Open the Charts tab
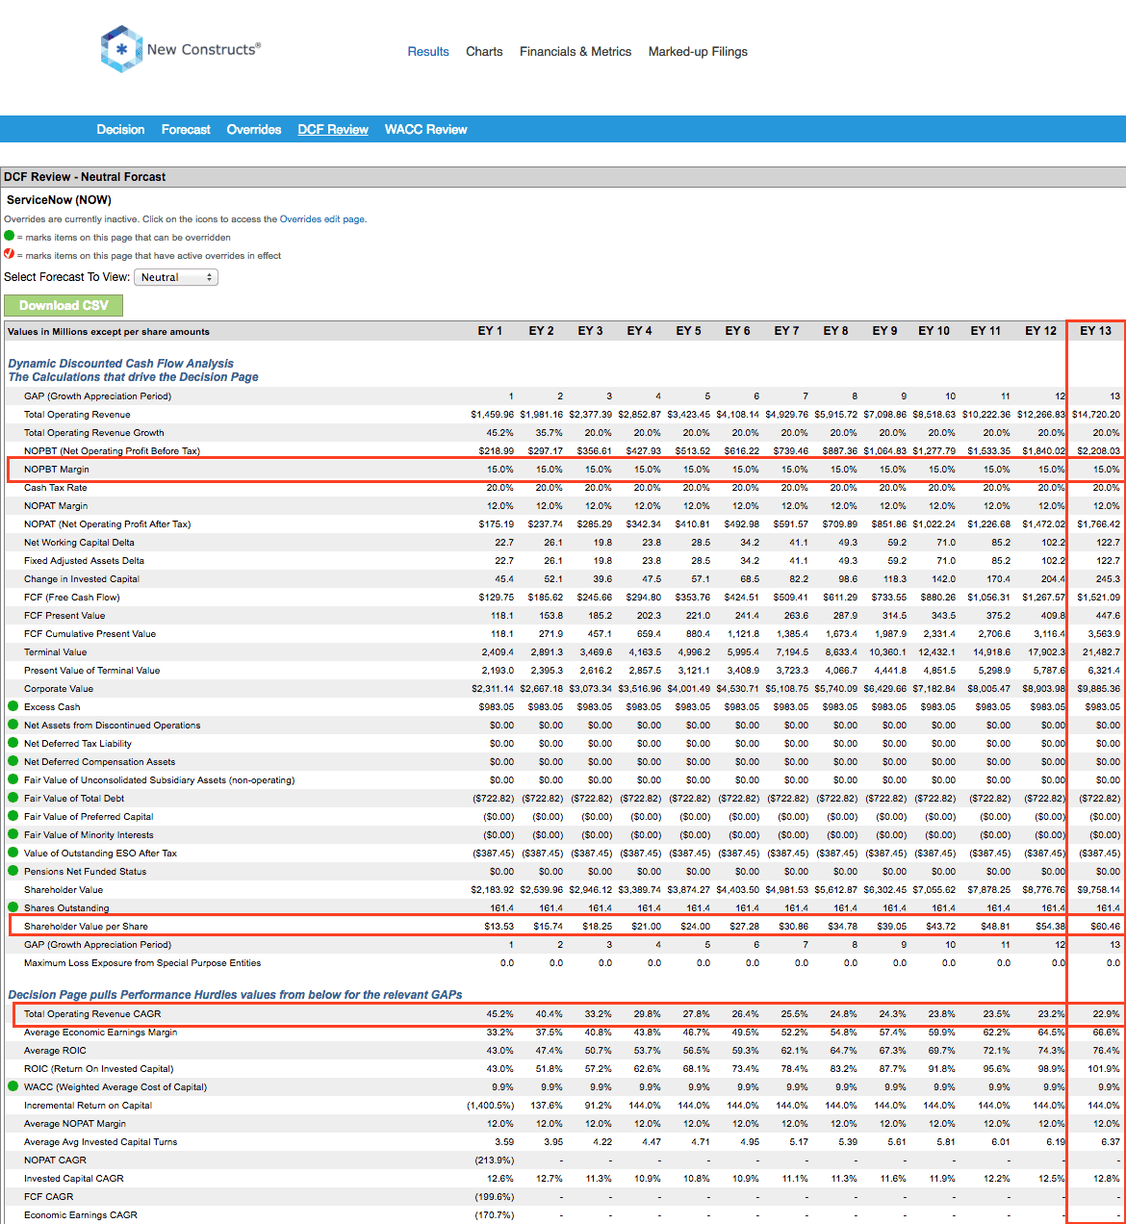The height and width of the screenshot is (1224, 1126). point(484,52)
